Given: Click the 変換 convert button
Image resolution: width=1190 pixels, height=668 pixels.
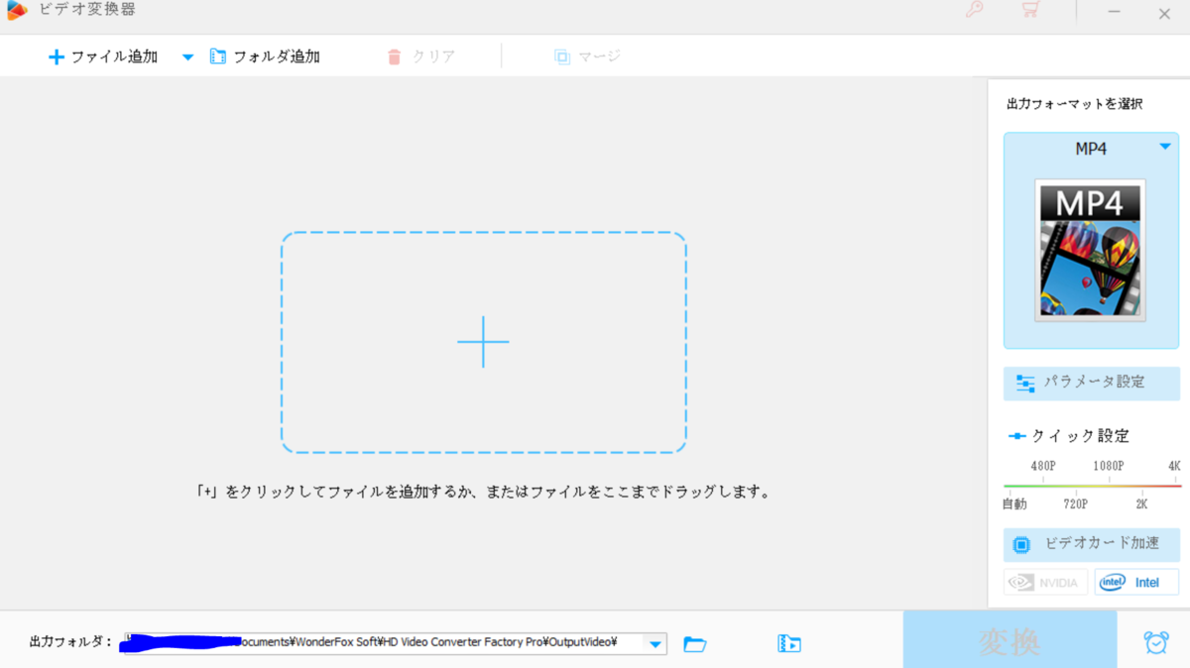Looking at the screenshot, I should coord(1010,641).
